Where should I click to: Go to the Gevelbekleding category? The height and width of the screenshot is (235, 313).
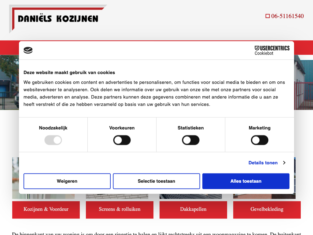coord(267,210)
